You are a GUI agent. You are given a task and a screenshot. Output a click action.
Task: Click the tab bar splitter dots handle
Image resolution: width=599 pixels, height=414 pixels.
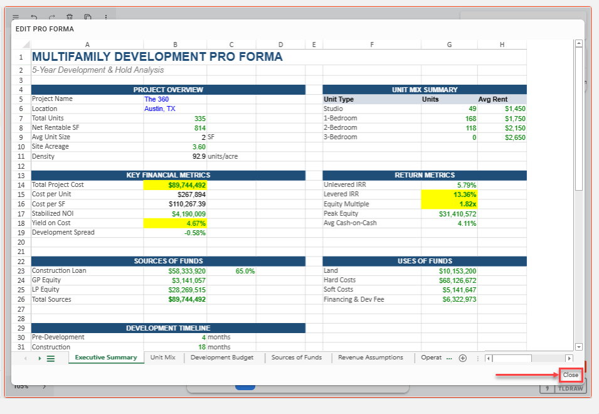click(x=477, y=358)
